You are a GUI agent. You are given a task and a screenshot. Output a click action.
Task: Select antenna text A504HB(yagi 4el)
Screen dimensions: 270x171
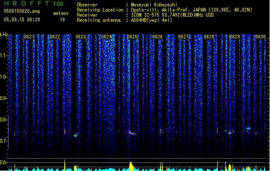(152, 20)
